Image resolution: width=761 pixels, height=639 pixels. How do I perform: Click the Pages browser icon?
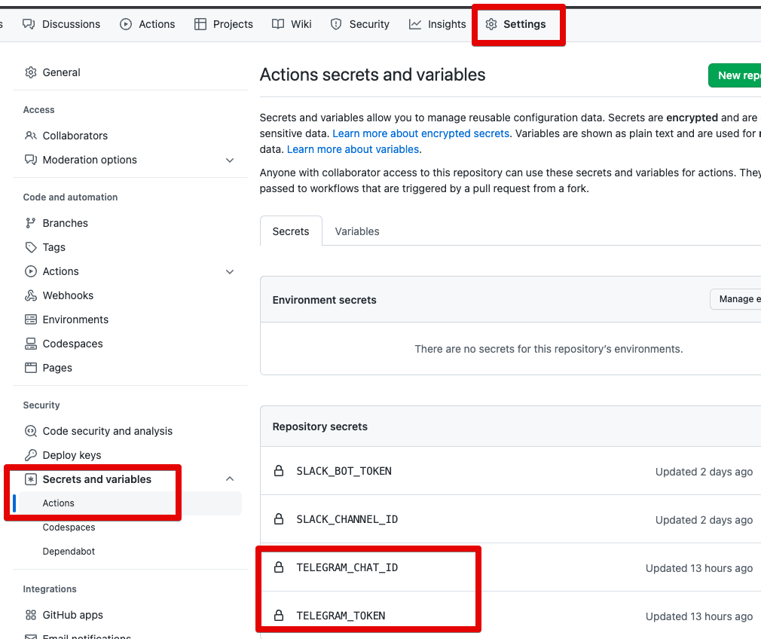click(x=31, y=368)
